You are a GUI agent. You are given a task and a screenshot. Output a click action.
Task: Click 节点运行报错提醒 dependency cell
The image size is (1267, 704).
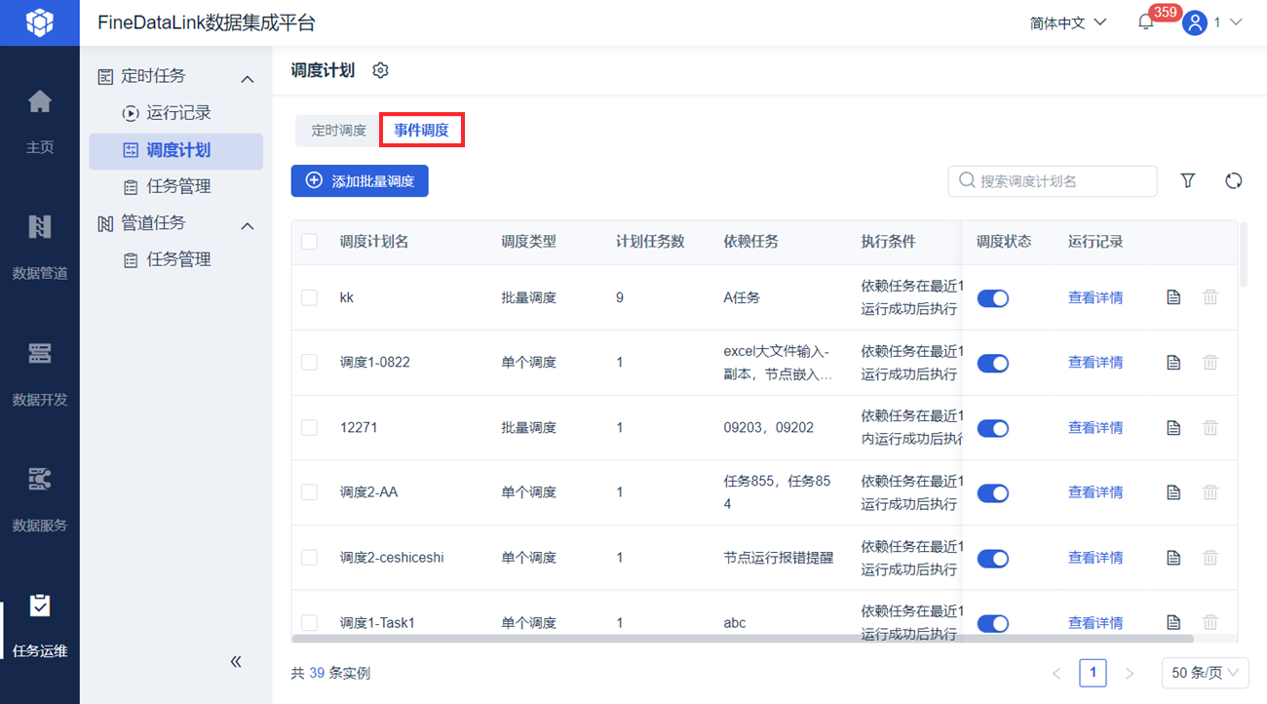tap(779, 558)
